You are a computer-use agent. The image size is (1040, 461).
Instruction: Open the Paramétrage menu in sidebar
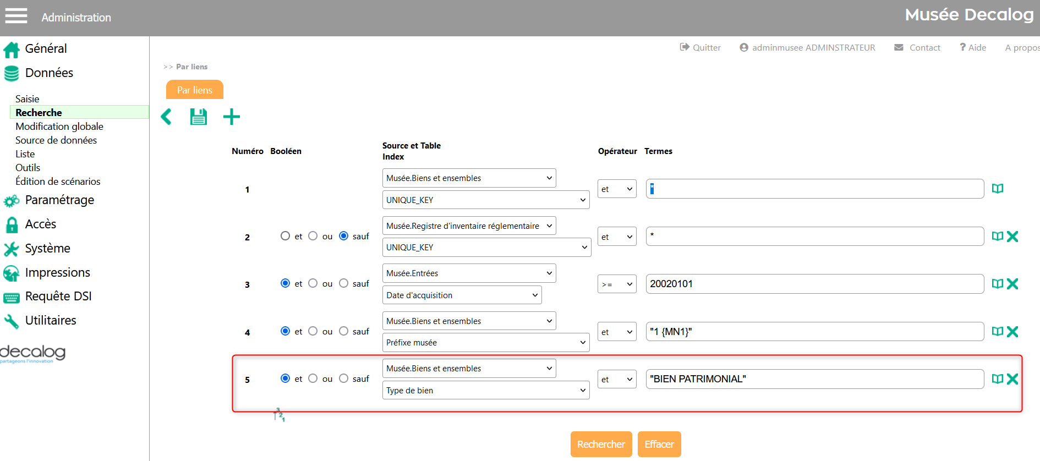pyautogui.click(x=59, y=200)
